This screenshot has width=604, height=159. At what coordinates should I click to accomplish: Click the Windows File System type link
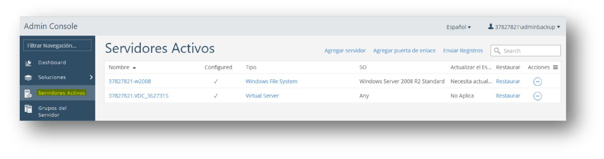click(271, 81)
